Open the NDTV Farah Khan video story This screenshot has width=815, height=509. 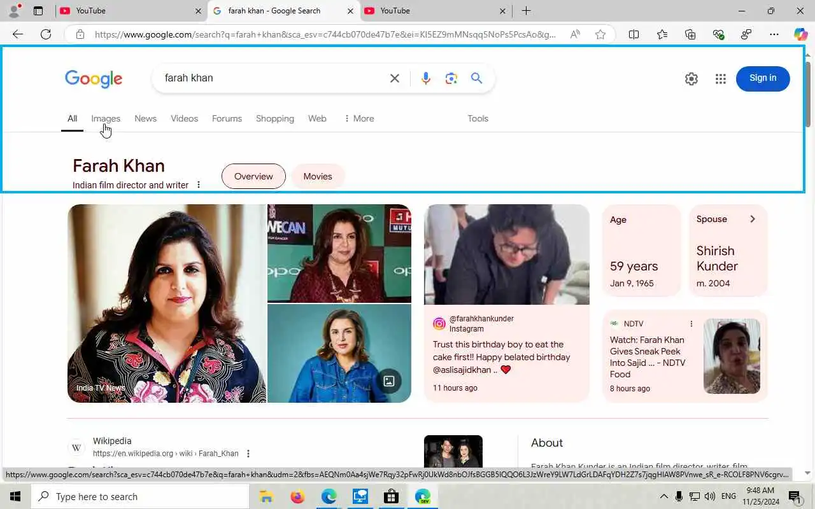tap(648, 357)
